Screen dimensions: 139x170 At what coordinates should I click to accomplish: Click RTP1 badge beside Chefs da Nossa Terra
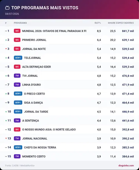[x=18, y=147]
